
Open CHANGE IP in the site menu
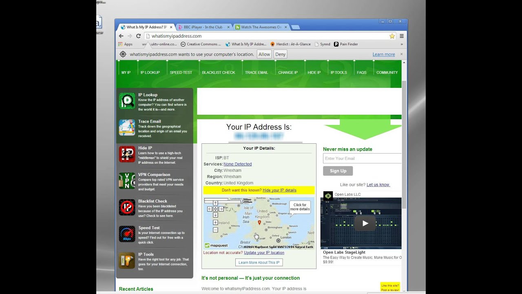click(288, 73)
